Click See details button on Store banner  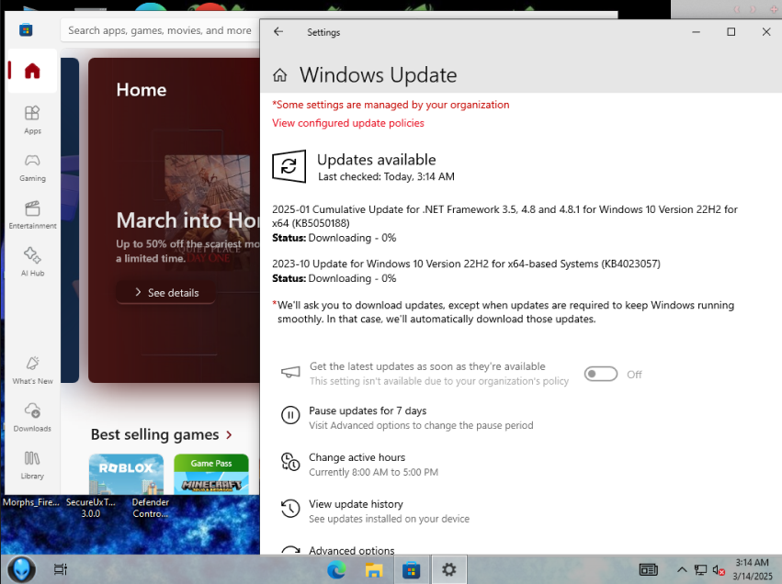point(166,293)
